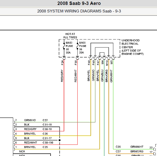Click the BLK label on the pin 2 row
157x156 pixels.
click(x=27, y=125)
